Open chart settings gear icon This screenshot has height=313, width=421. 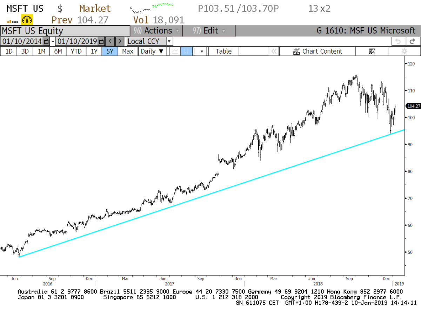(404, 51)
